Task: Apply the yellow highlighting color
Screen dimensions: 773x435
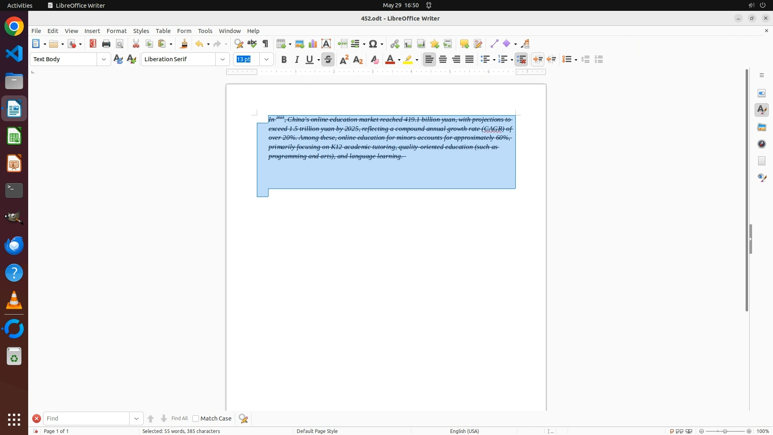Action: pyautogui.click(x=408, y=60)
